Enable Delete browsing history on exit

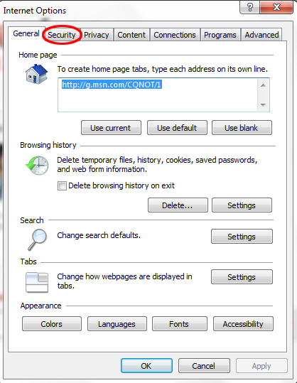62,185
